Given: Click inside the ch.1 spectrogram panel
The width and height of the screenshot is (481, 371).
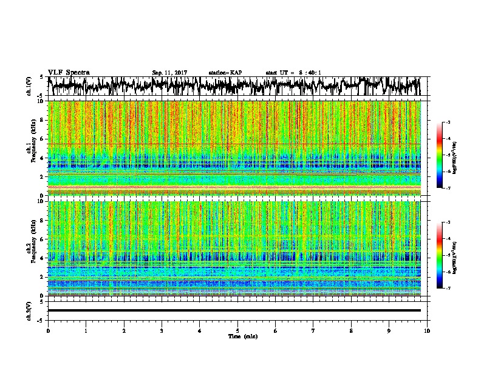Looking at the screenshot, I should point(234,148).
